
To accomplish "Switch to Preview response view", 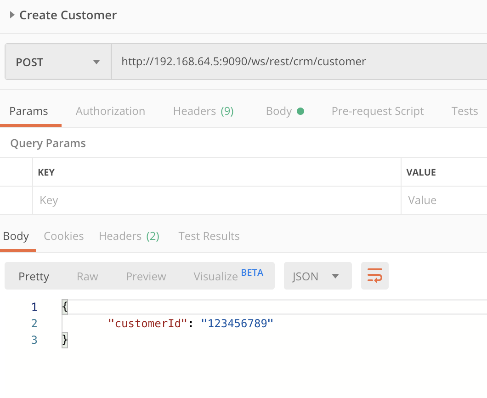I will point(146,276).
